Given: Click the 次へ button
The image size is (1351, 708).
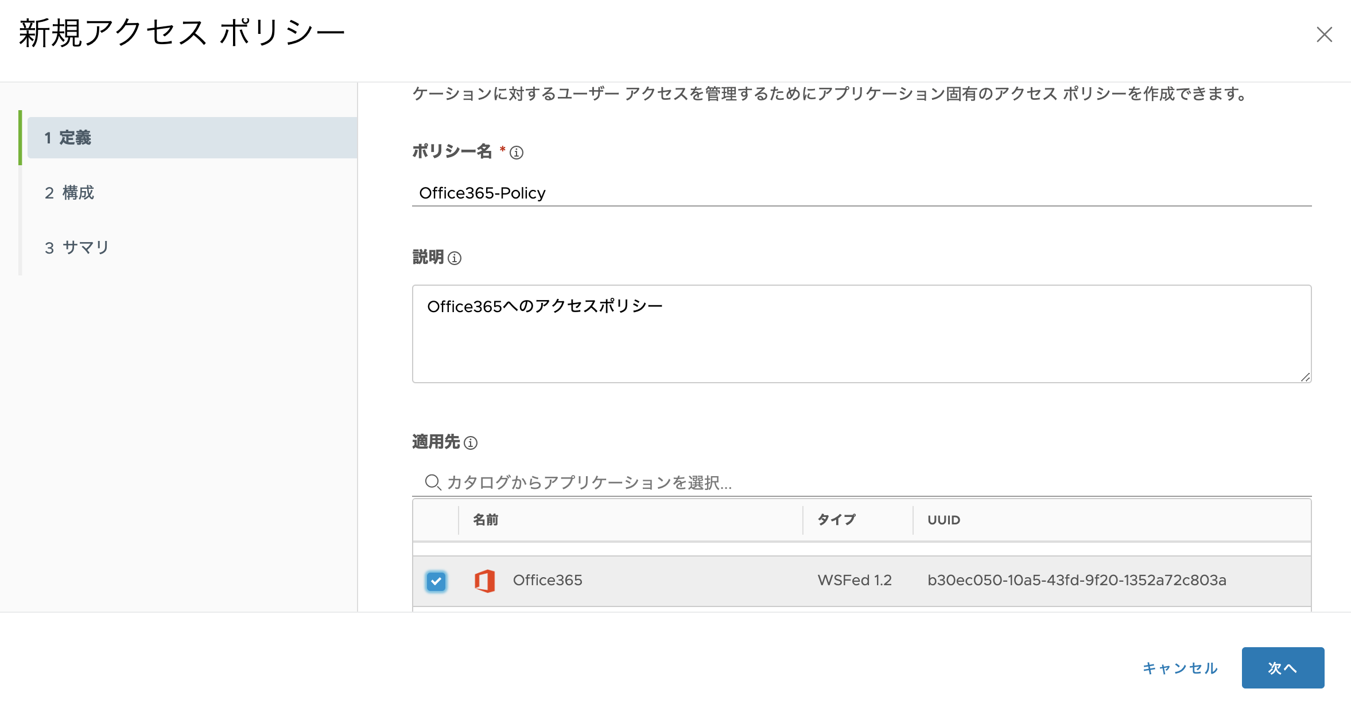Looking at the screenshot, I should [1283, 668].
